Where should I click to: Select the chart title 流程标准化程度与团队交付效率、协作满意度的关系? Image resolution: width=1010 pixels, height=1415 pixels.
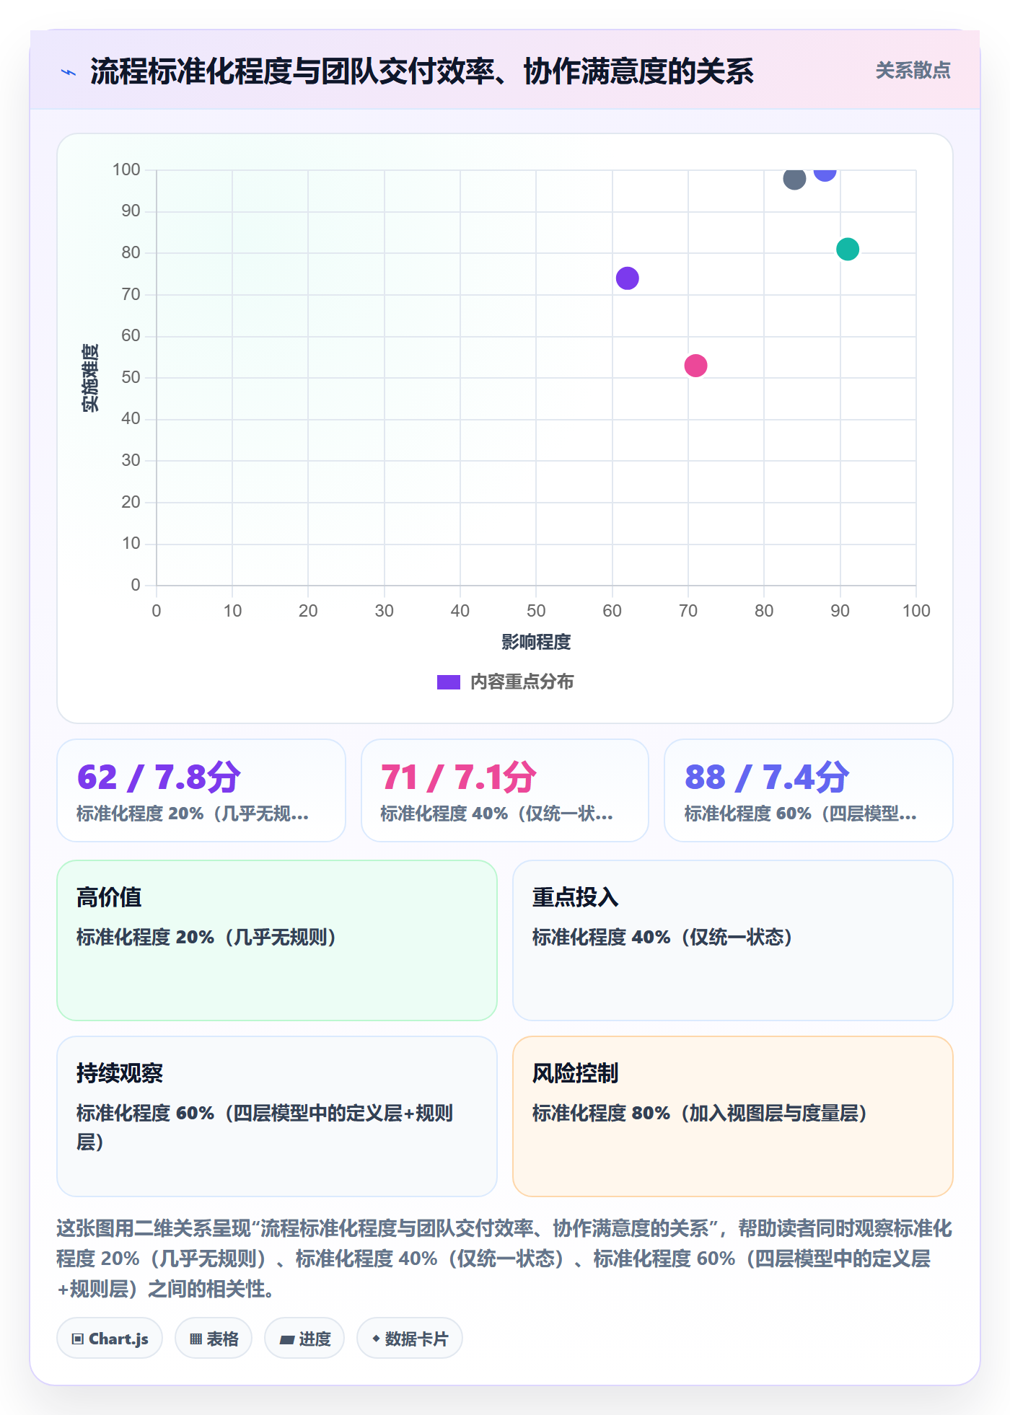[x=422, y=71]
